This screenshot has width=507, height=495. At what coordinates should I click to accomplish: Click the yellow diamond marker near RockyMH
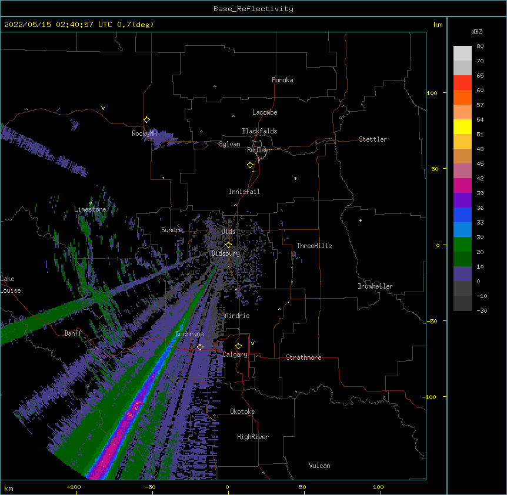tap(147, 120)
